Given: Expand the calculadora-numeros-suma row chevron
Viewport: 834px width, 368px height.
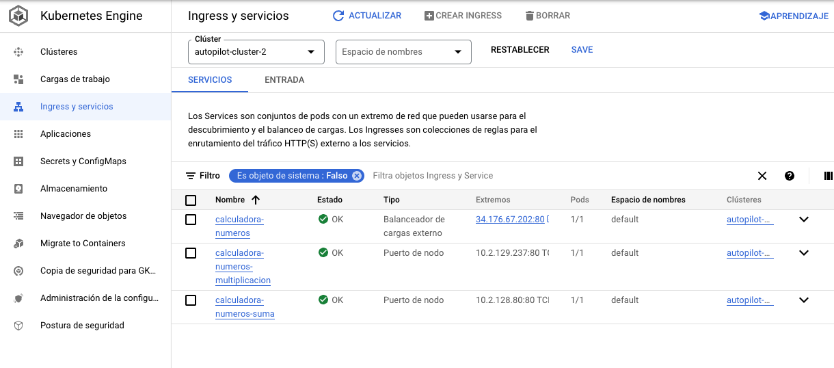Looking at the screenshot, I should [804, 300].
